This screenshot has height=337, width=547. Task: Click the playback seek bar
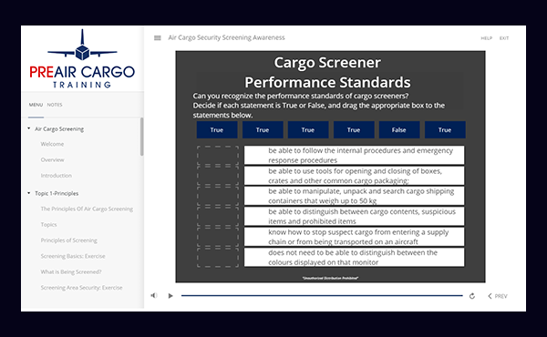tap(322, 295)
